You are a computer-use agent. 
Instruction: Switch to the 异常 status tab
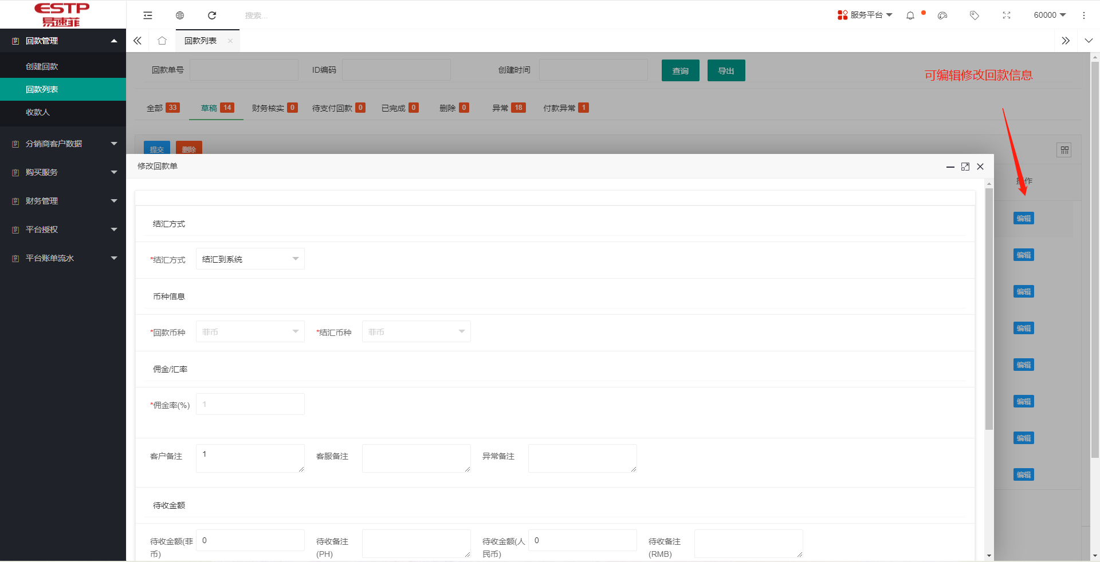(x=508, y=108)
